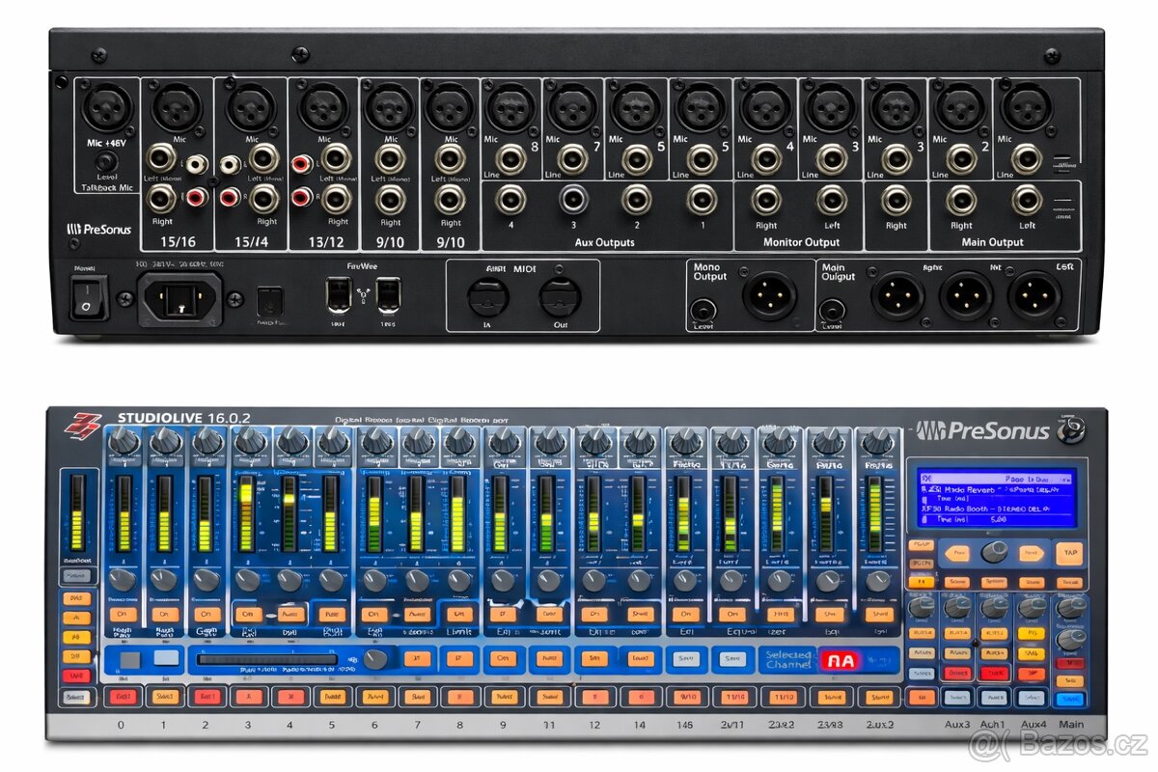Turn the encoder knob between Prev and Next

pos(995,552)
